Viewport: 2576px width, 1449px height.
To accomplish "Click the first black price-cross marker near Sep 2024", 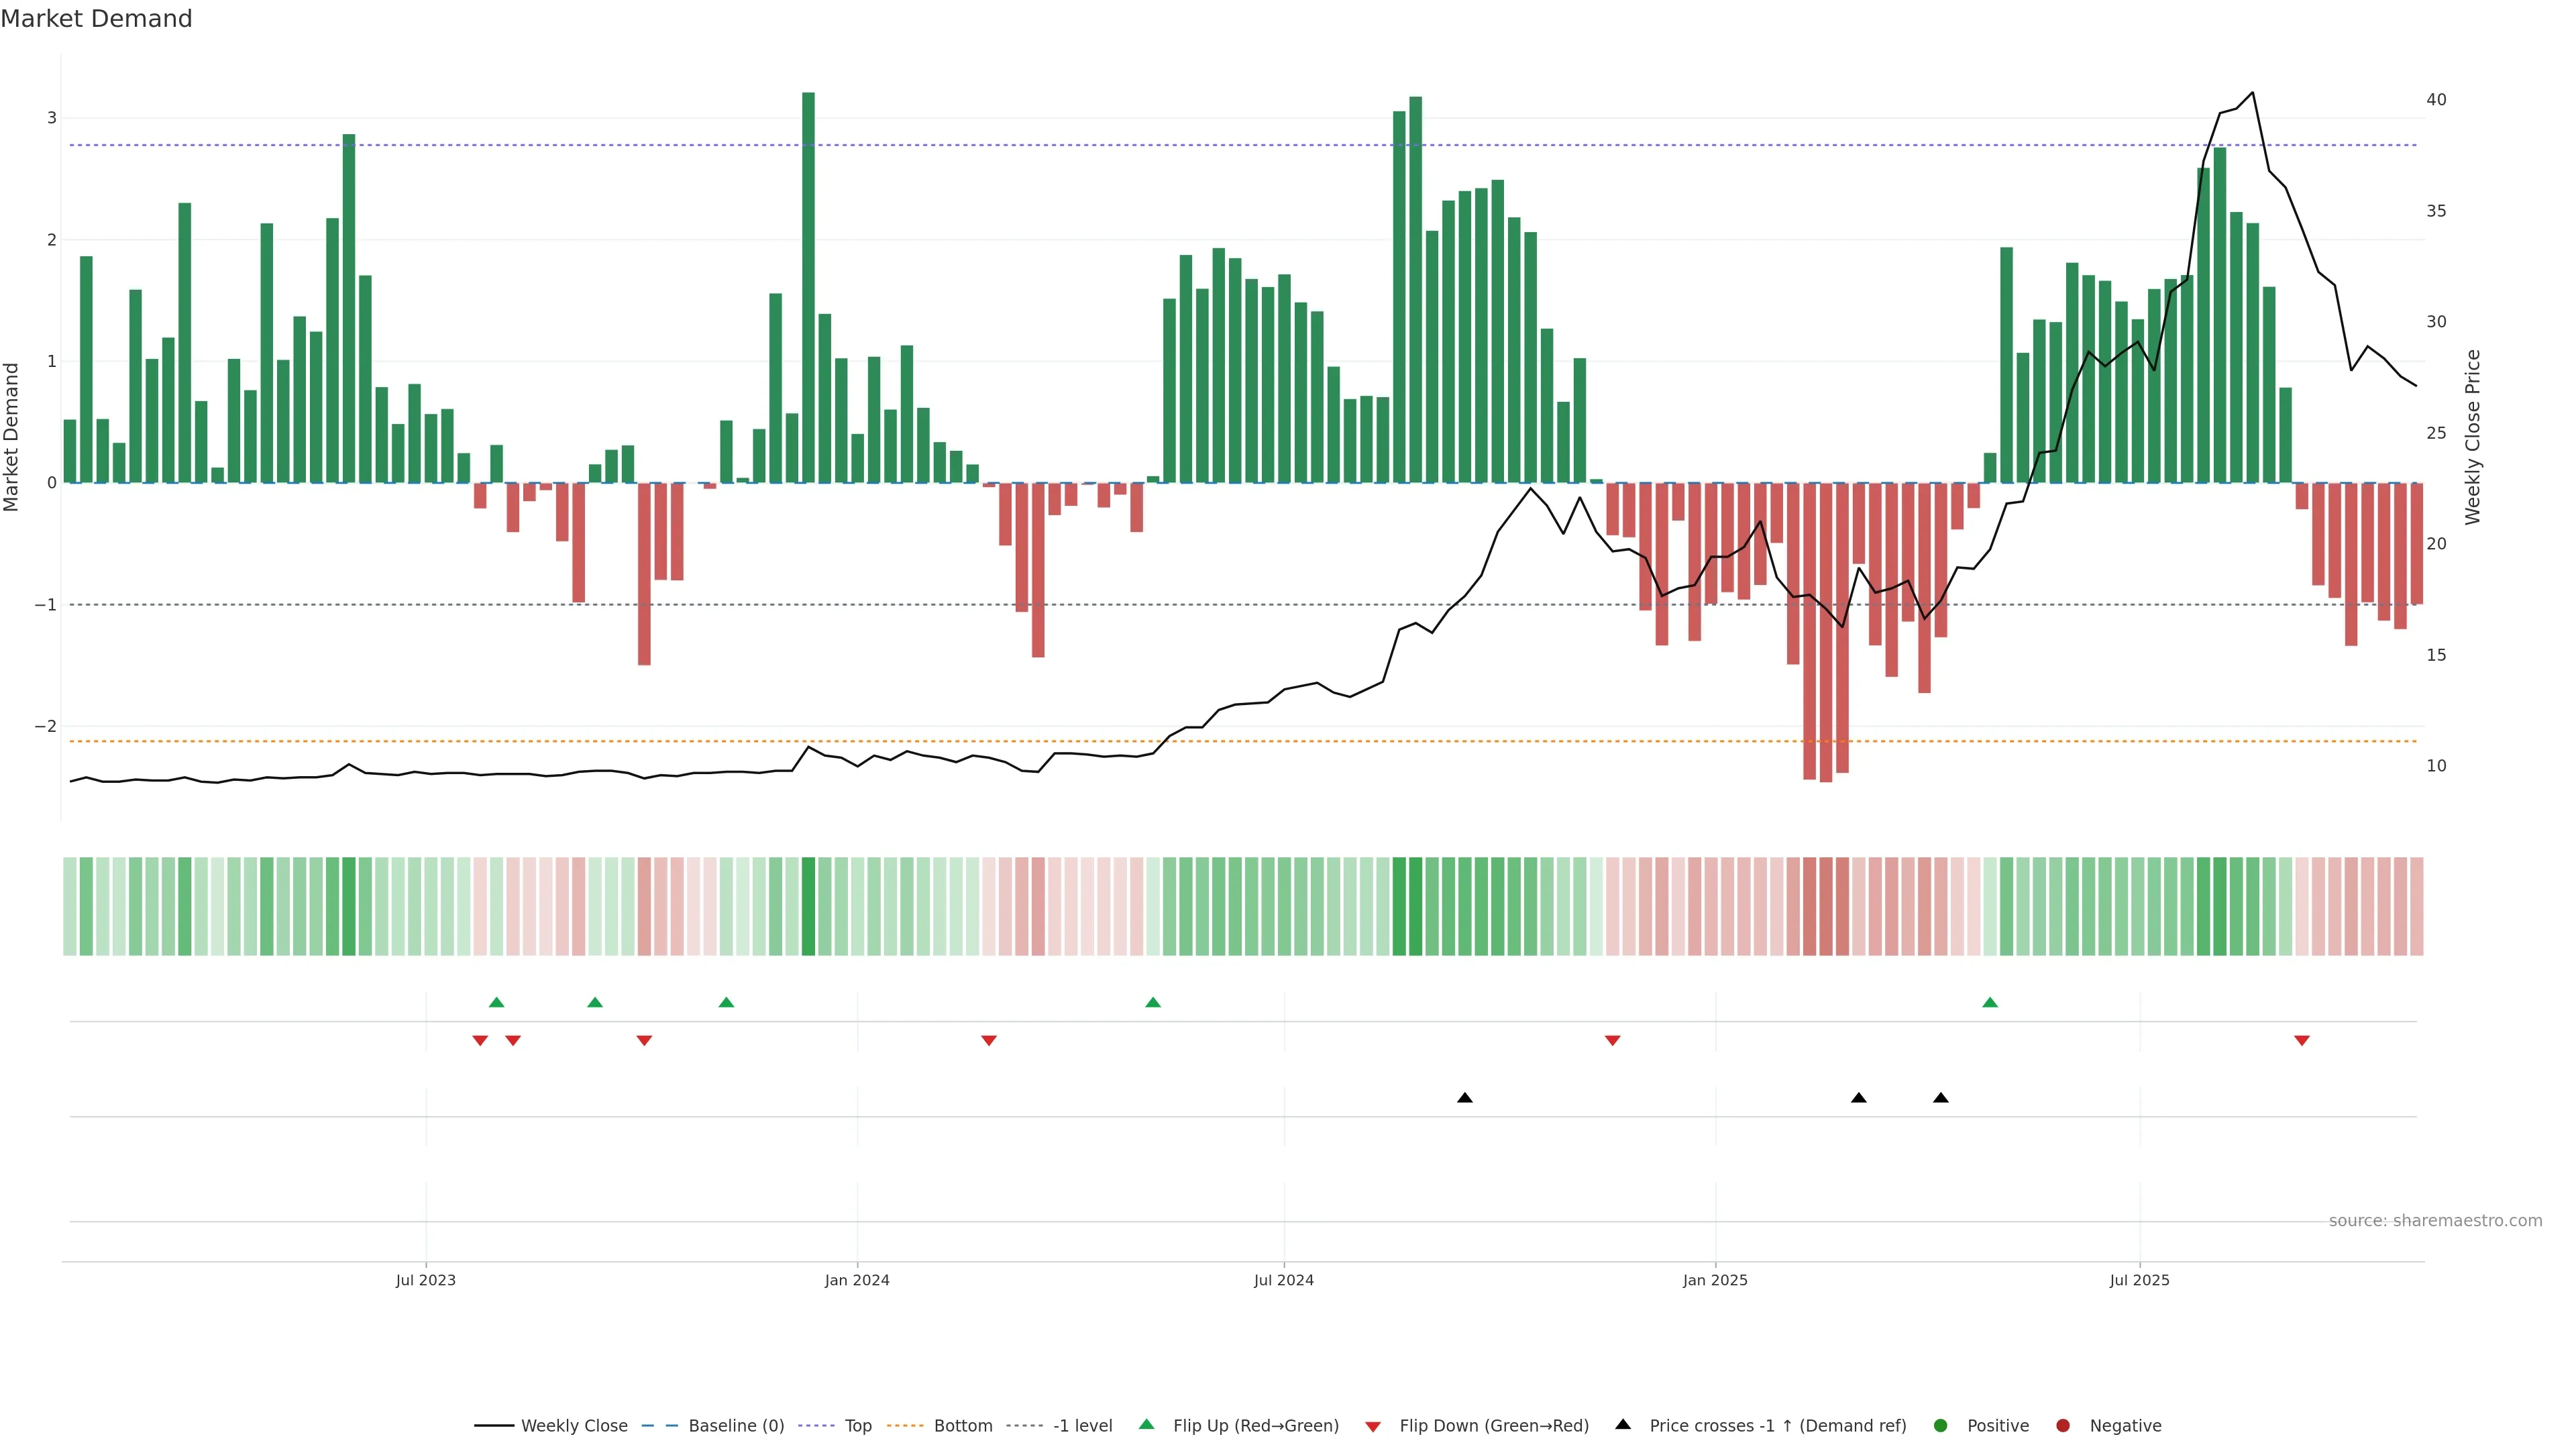I will click(1465, 1098).
